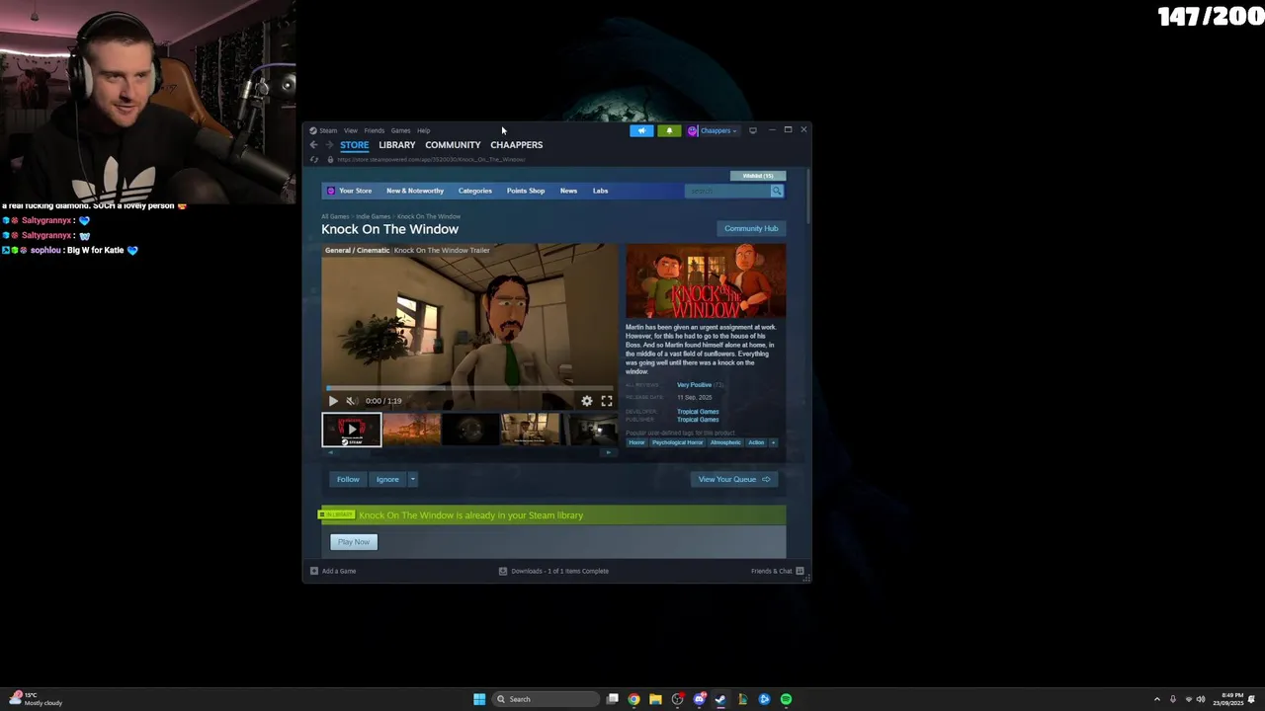Open the Wishlist (15) button

(758, 176)
